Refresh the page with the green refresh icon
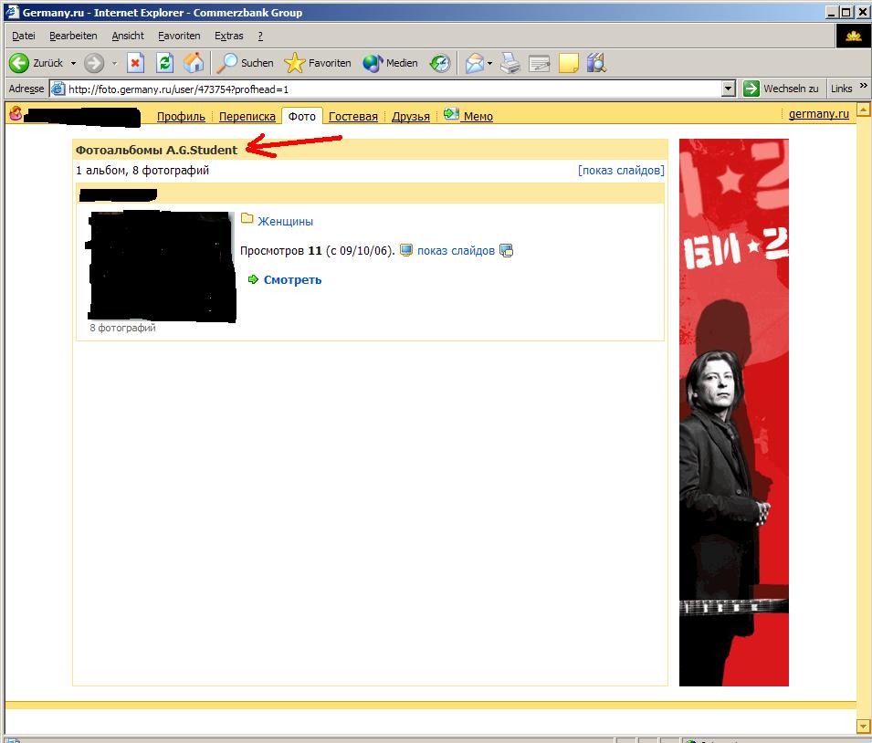This screenshot has width=872, height=743. 164,63
